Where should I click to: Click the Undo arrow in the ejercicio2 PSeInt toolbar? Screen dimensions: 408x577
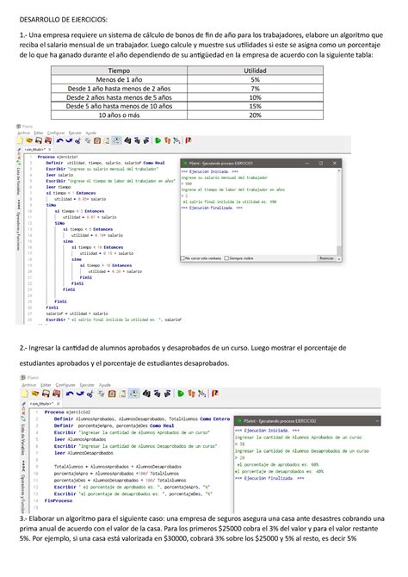tap(70, 394)
